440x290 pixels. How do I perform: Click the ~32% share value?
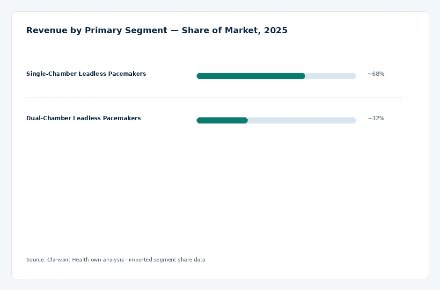tap(376, 118)
